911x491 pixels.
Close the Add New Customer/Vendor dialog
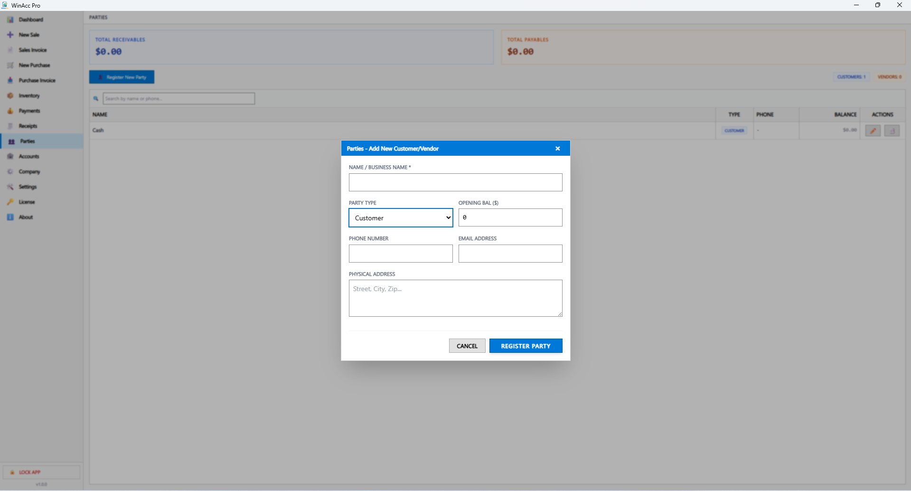point(558,149)
